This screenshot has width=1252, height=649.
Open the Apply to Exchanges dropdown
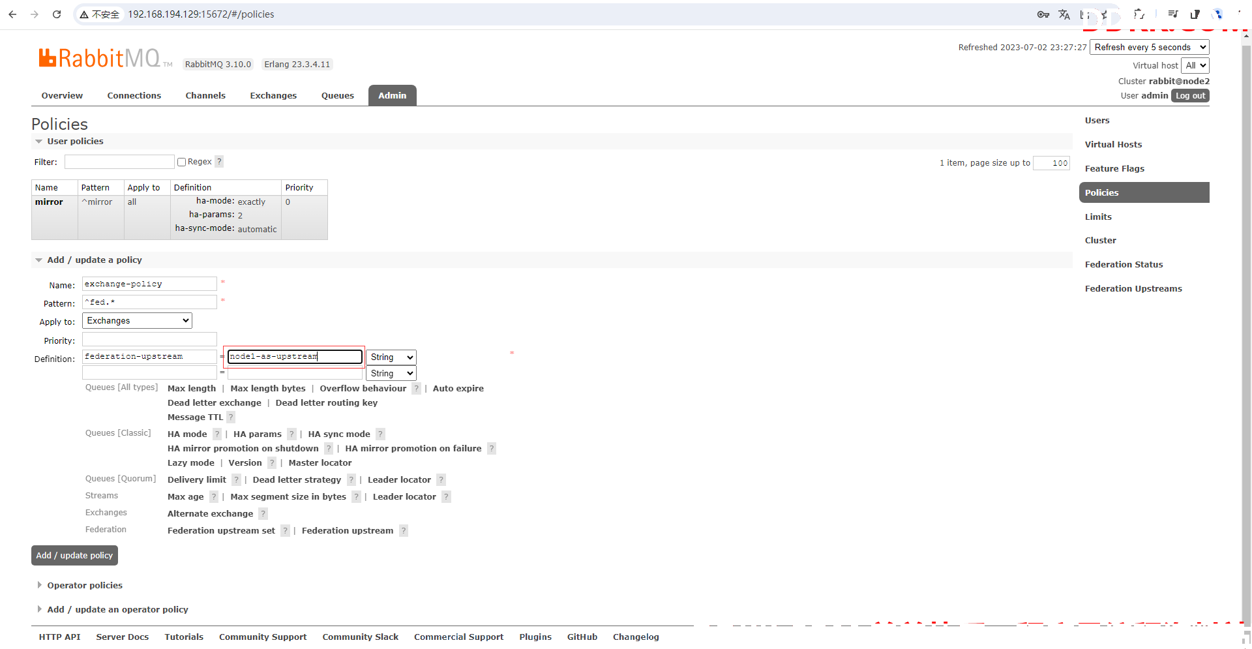[x=137, y=320]
